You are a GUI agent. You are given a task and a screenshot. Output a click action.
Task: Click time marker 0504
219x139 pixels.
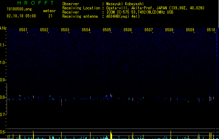click(86, 30)
